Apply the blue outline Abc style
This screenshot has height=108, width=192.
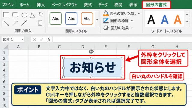pyautogui.click(x=71, y=19)
